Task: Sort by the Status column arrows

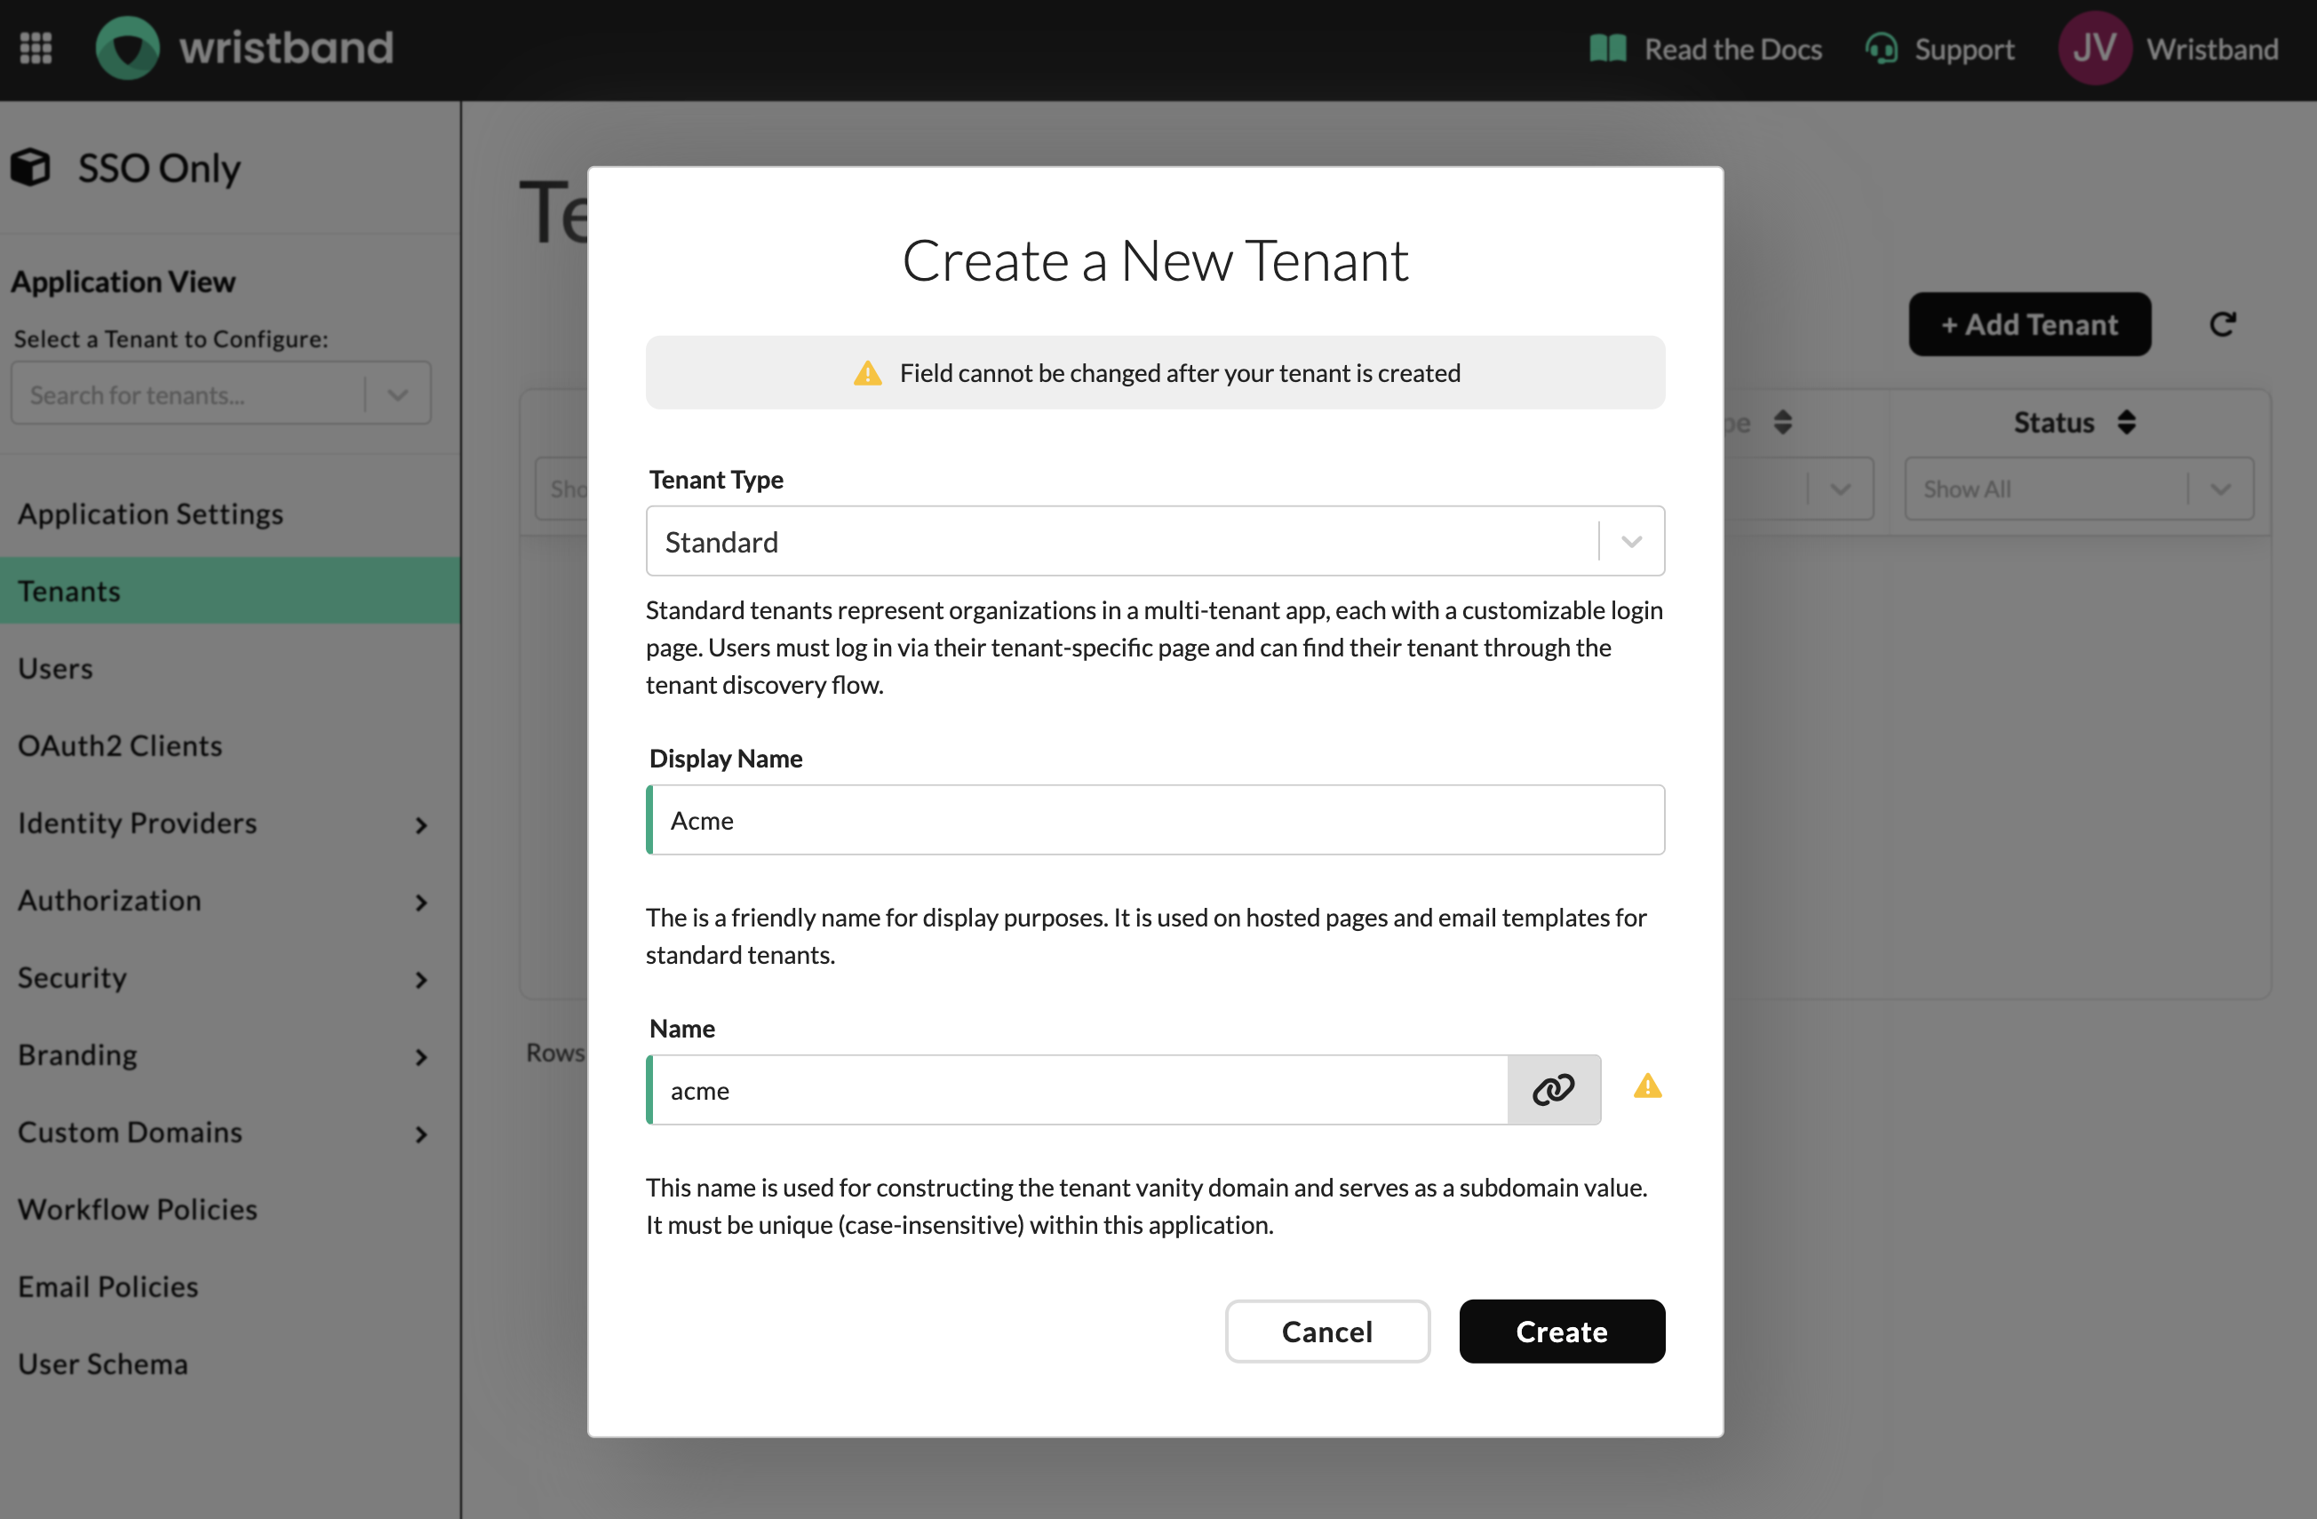Action: [2126, 422]
